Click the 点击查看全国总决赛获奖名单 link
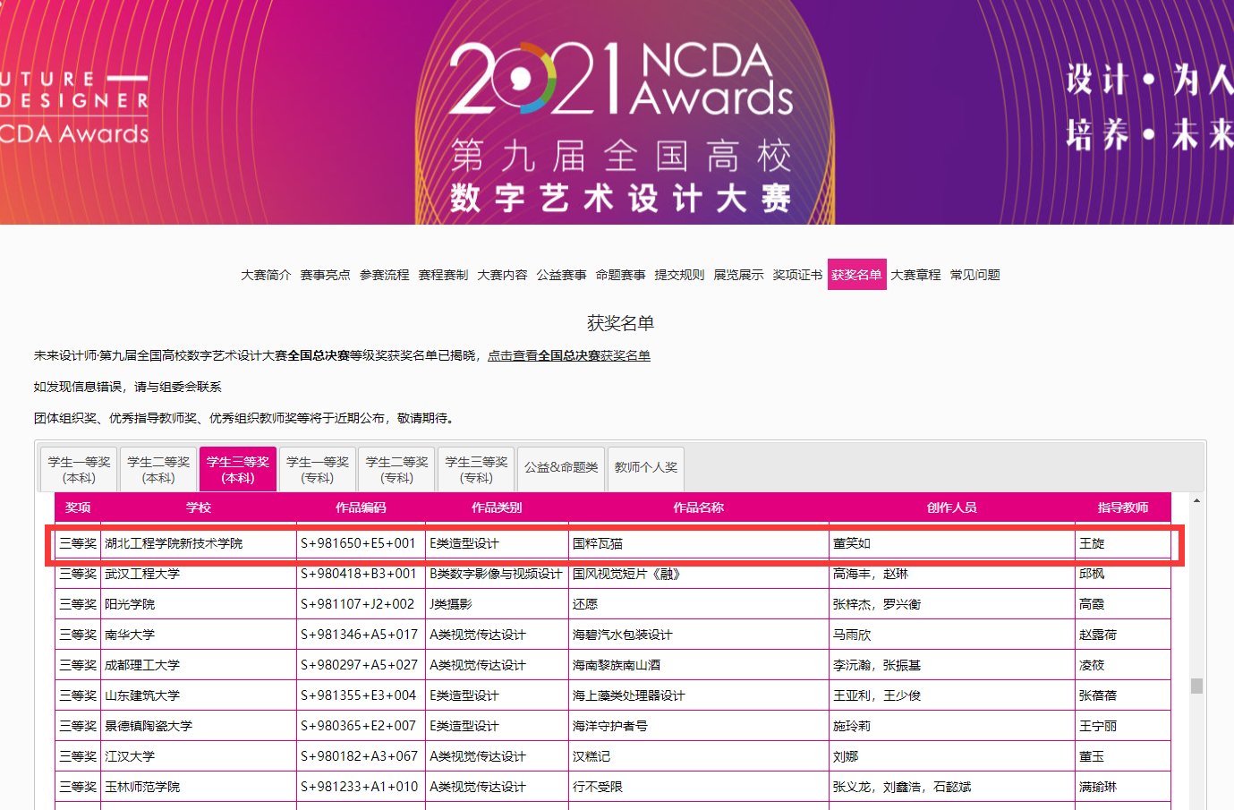The width and height of the screenshot is (1234, 810). click(568, 355)
